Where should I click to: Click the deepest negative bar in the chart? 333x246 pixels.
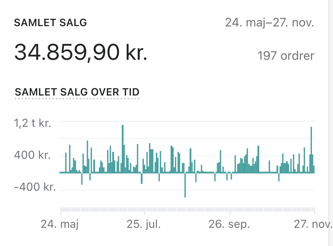pos(185,185)
